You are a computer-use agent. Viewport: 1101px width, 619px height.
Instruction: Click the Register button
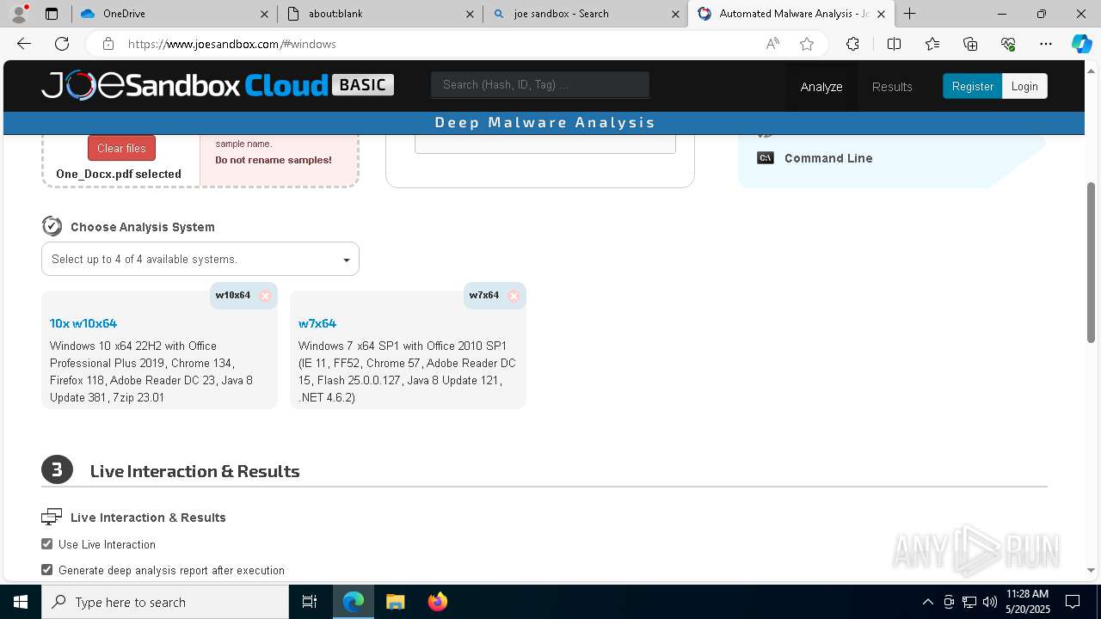(972, 86)
